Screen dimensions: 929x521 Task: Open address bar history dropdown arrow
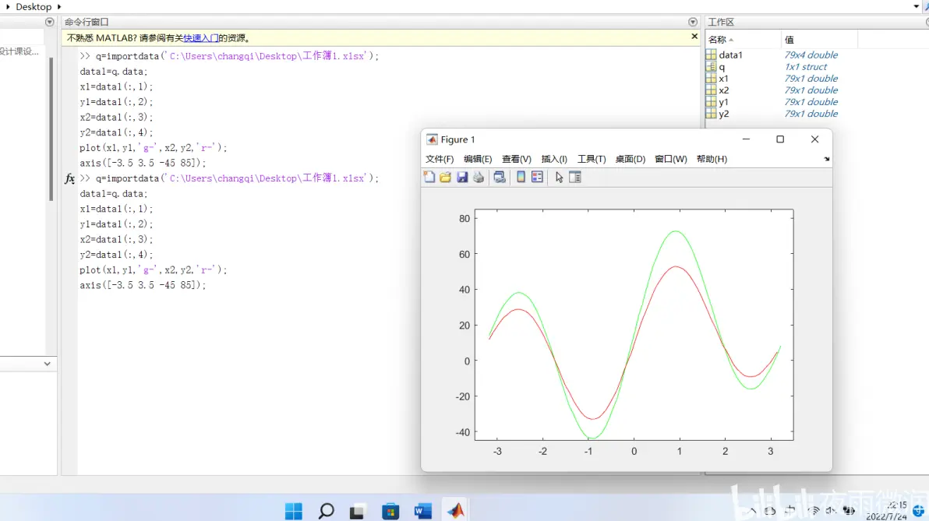tap(916, 6)
